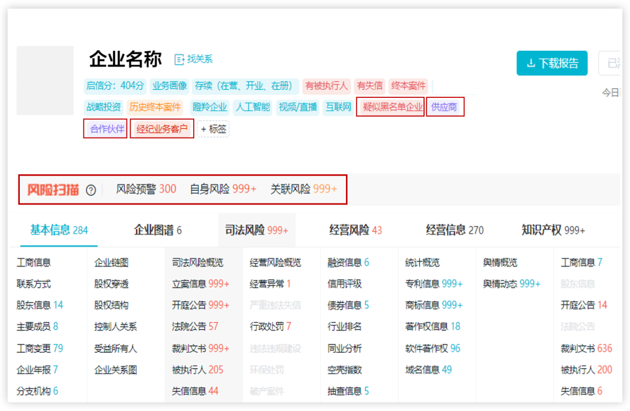Switch to the 企业图谱 6 tab
The height and width of the screenshot is (411, 630).
pyautogui.click(x=157, y=230)
